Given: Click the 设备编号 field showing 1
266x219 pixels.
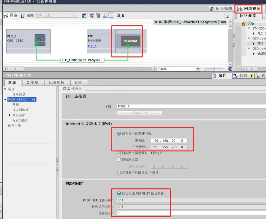Looking at the screenshot, I should [191, 213].
